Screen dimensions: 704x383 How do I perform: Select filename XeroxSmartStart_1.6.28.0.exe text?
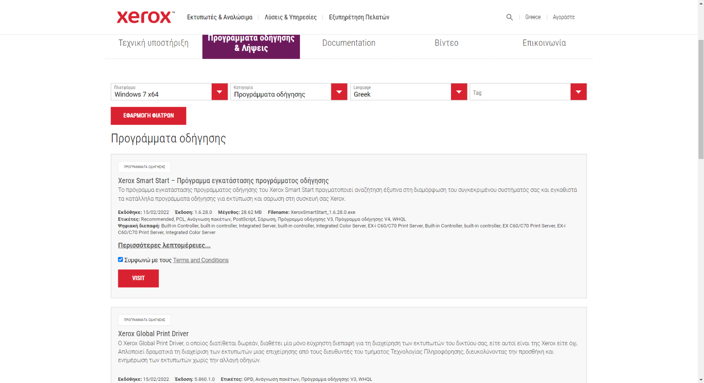pos(323,212)
